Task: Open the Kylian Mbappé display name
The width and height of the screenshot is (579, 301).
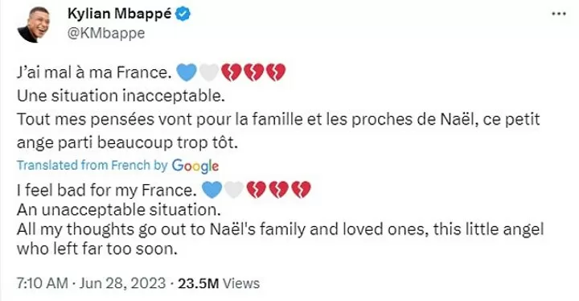Action: pos(119,14)
